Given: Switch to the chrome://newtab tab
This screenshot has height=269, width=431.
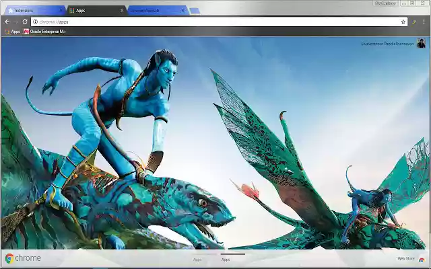Looking at the screenshot, I should (x=157, y=11).
